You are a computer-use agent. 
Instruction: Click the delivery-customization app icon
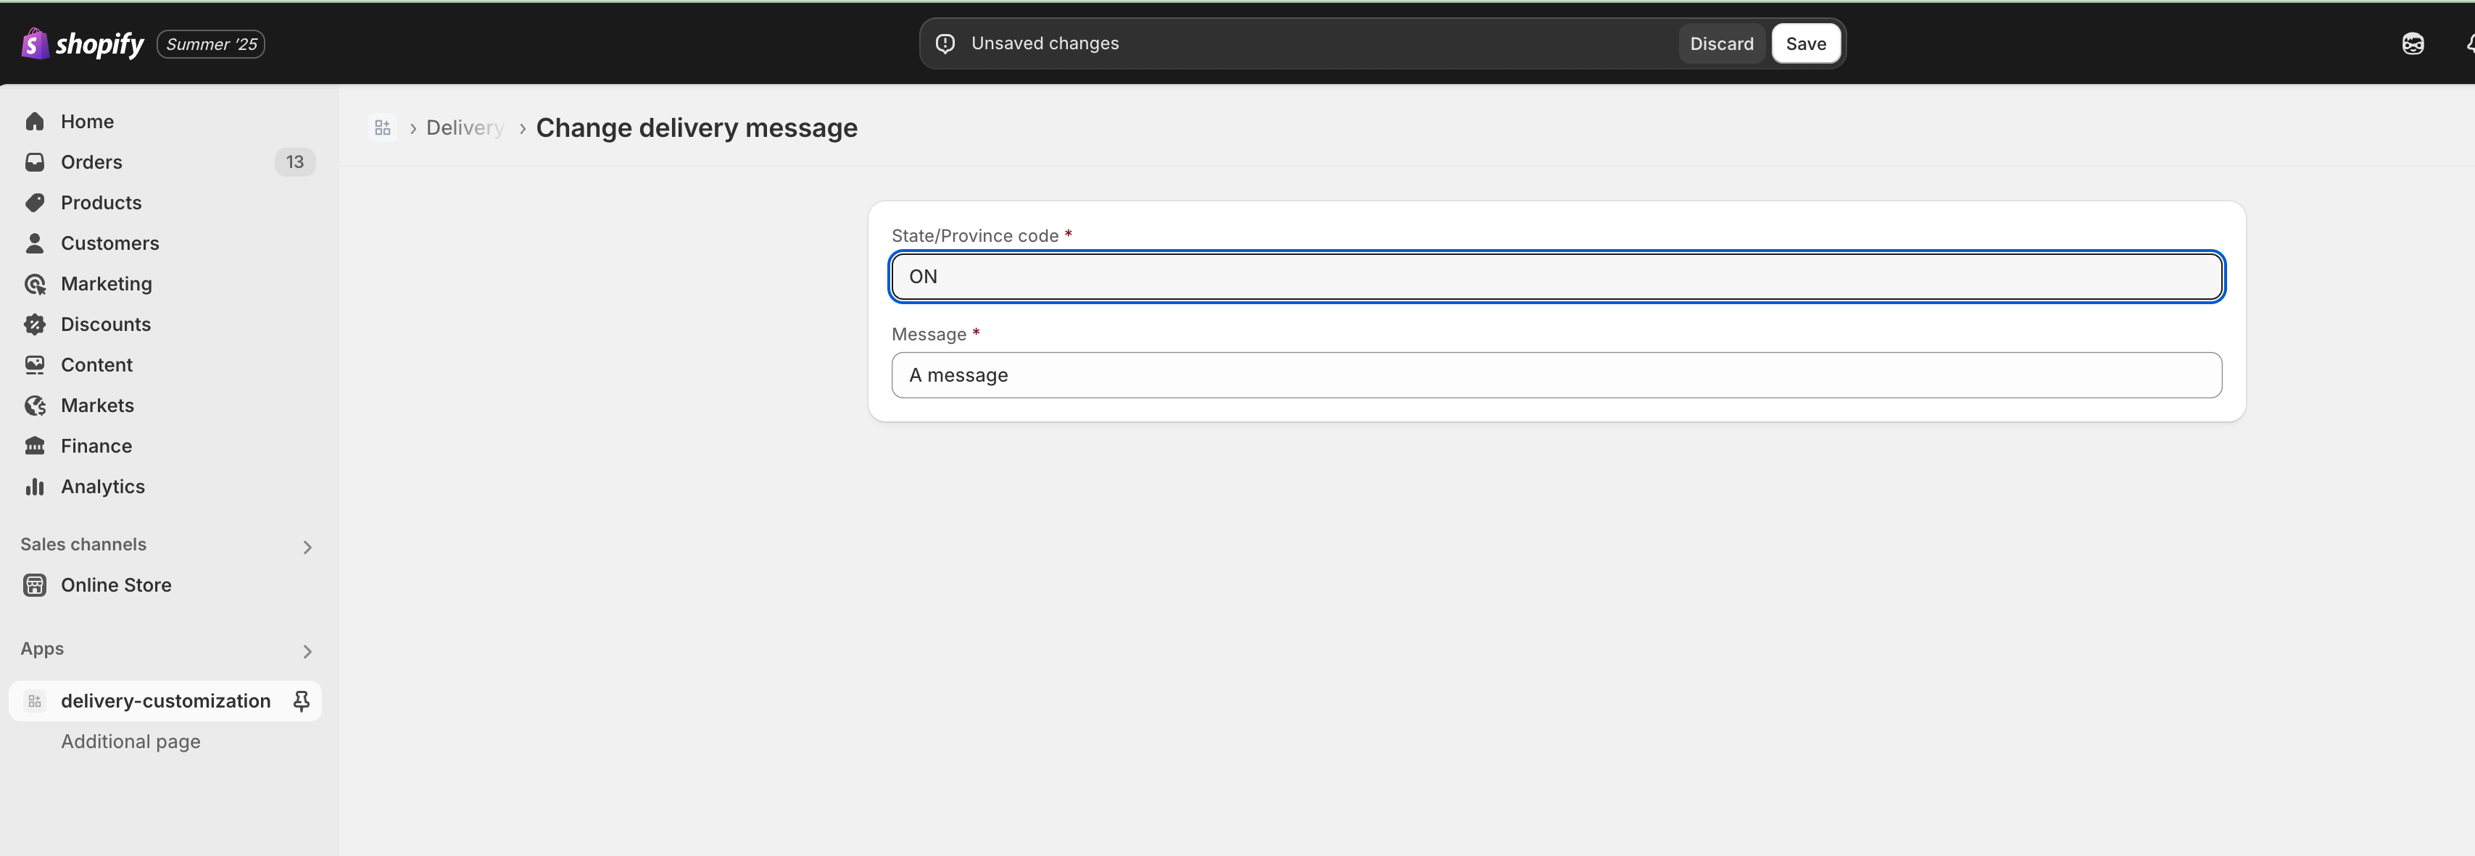click(35, 700)
